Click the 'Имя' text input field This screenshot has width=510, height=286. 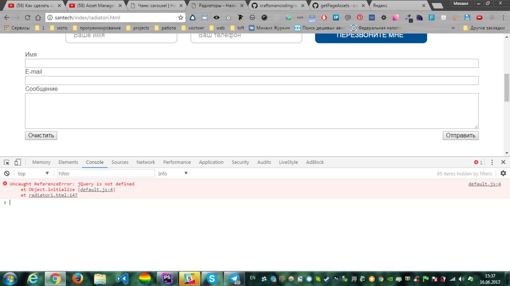tap(252, 63)
